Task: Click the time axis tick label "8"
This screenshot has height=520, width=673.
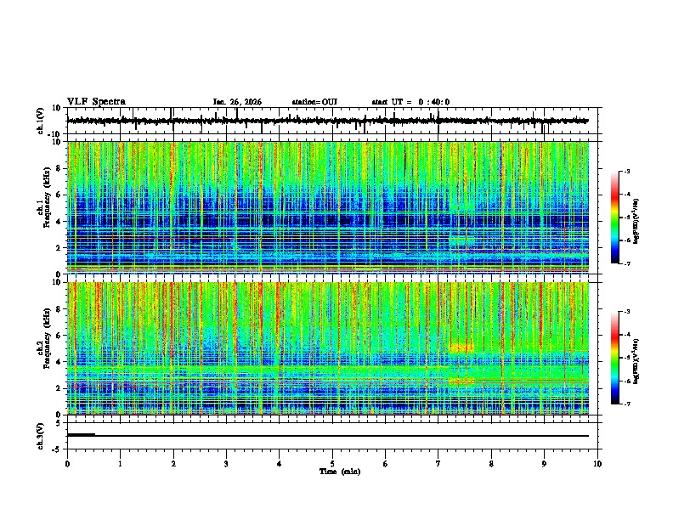Action: pos(491,464)
